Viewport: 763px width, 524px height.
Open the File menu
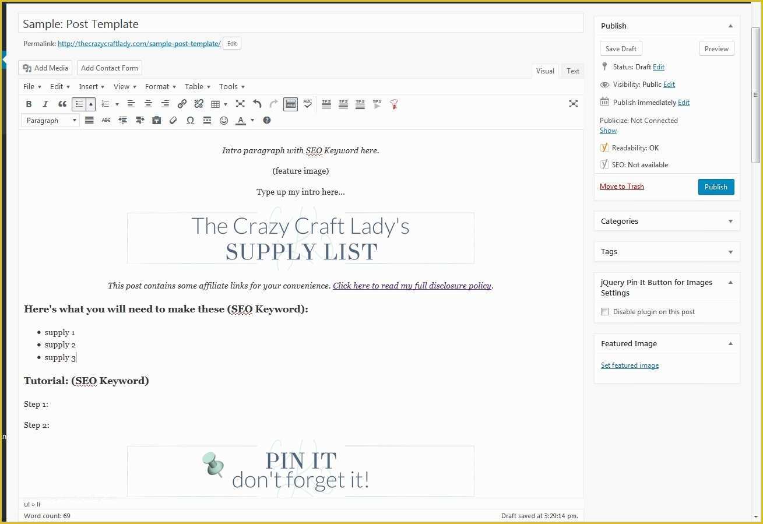pyautogui.click(x=32, y=86)
